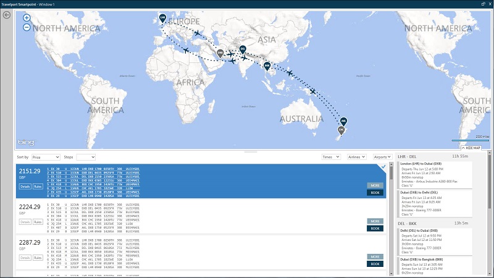This screenshot has height=278, width=494.
Task: Click the LHR - DEL itinerary header
Action: (407, 156)
